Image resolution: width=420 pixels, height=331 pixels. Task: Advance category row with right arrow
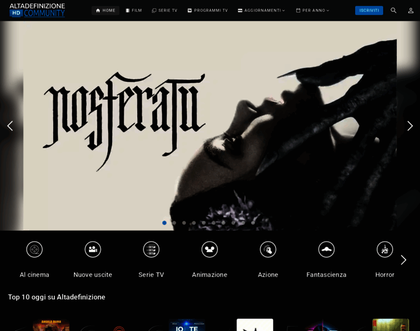coord(403,260)
